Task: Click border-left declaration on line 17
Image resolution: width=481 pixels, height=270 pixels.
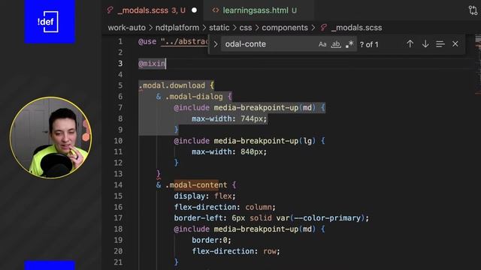Action: (271, 218)
